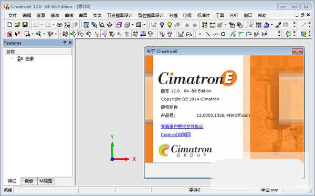This screenshot has height=196, width=315.
Task: Toggle the pink plane selection filter
Action: click(104, 34)
